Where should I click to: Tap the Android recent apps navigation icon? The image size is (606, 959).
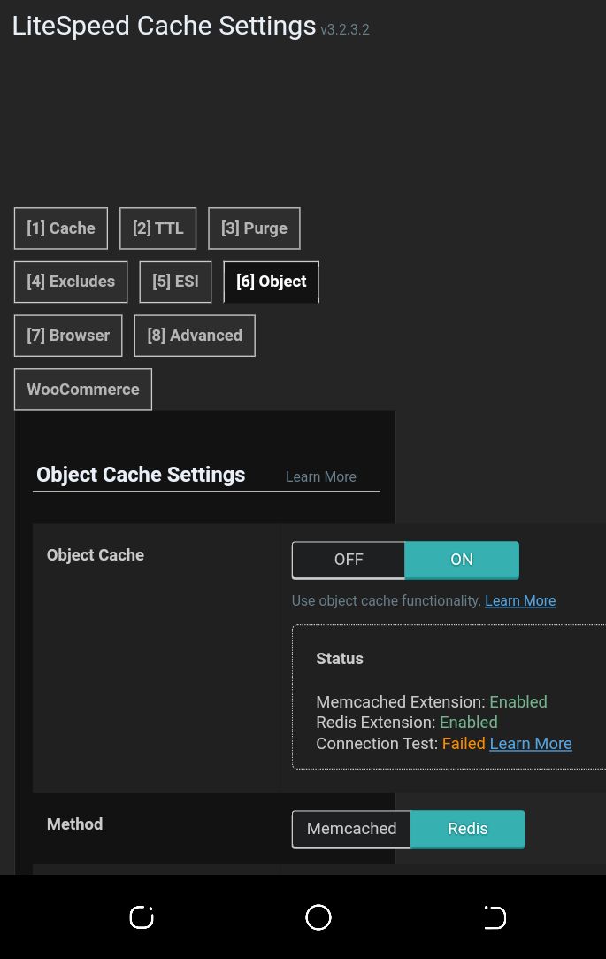point(142,917)
